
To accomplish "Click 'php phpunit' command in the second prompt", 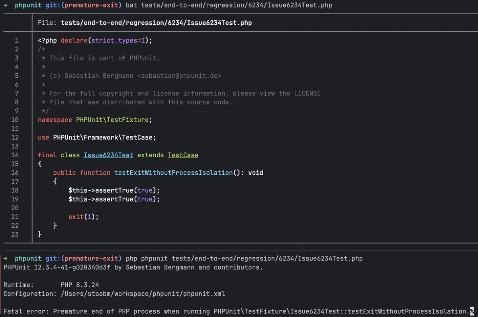I will [x=147, y=258].
